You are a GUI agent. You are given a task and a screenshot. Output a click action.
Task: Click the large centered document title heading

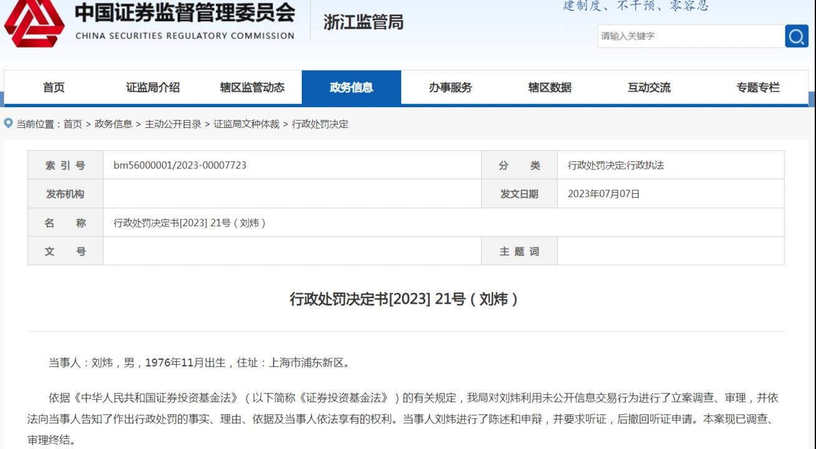tap(405, 299)
